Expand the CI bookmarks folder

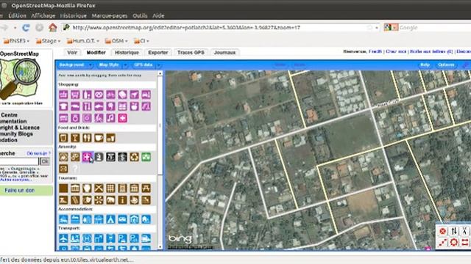(x=141, y=41)
